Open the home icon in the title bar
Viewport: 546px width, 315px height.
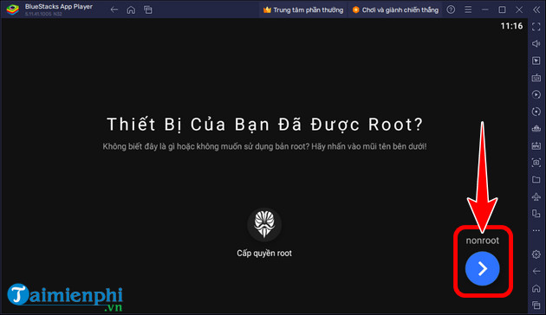pos(131,10)
